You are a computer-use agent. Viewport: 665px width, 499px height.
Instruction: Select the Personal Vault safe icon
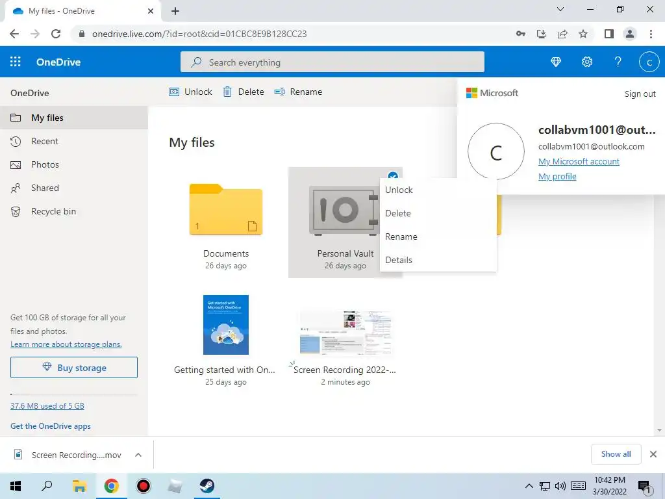344,210
